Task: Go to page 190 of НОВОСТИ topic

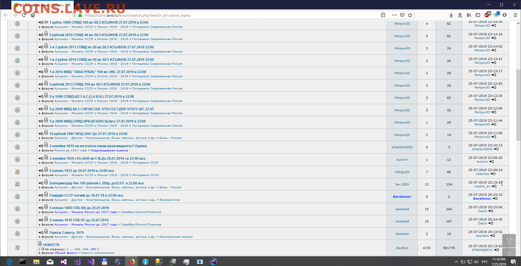Action: click(x=93, y=249)
